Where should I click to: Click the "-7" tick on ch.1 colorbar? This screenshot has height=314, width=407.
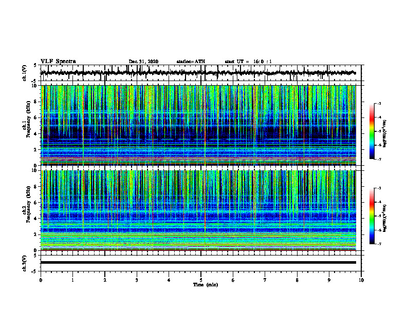[x=379, y=159]
